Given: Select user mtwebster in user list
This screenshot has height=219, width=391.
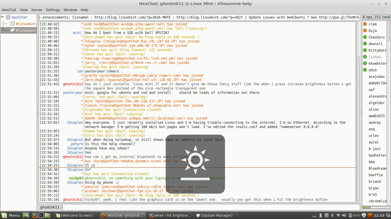Looking at the screenshot, I should (378, 64).
